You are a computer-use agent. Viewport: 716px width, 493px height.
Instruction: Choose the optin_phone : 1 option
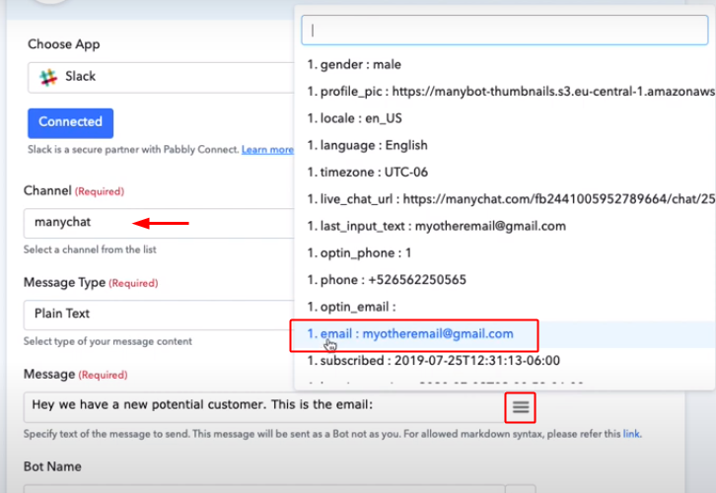tap(505, 253)
